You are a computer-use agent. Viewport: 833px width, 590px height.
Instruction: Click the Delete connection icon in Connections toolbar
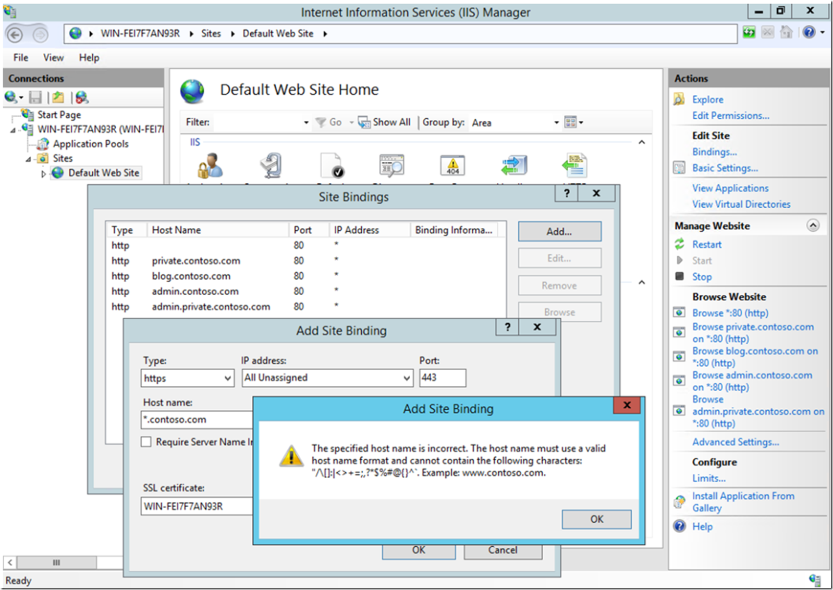point(82,97)
